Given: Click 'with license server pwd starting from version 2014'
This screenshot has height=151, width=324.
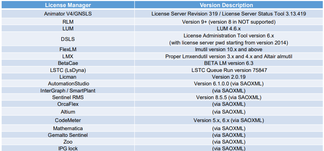Looking at the screenshot, I should click(x=229, y=43).
